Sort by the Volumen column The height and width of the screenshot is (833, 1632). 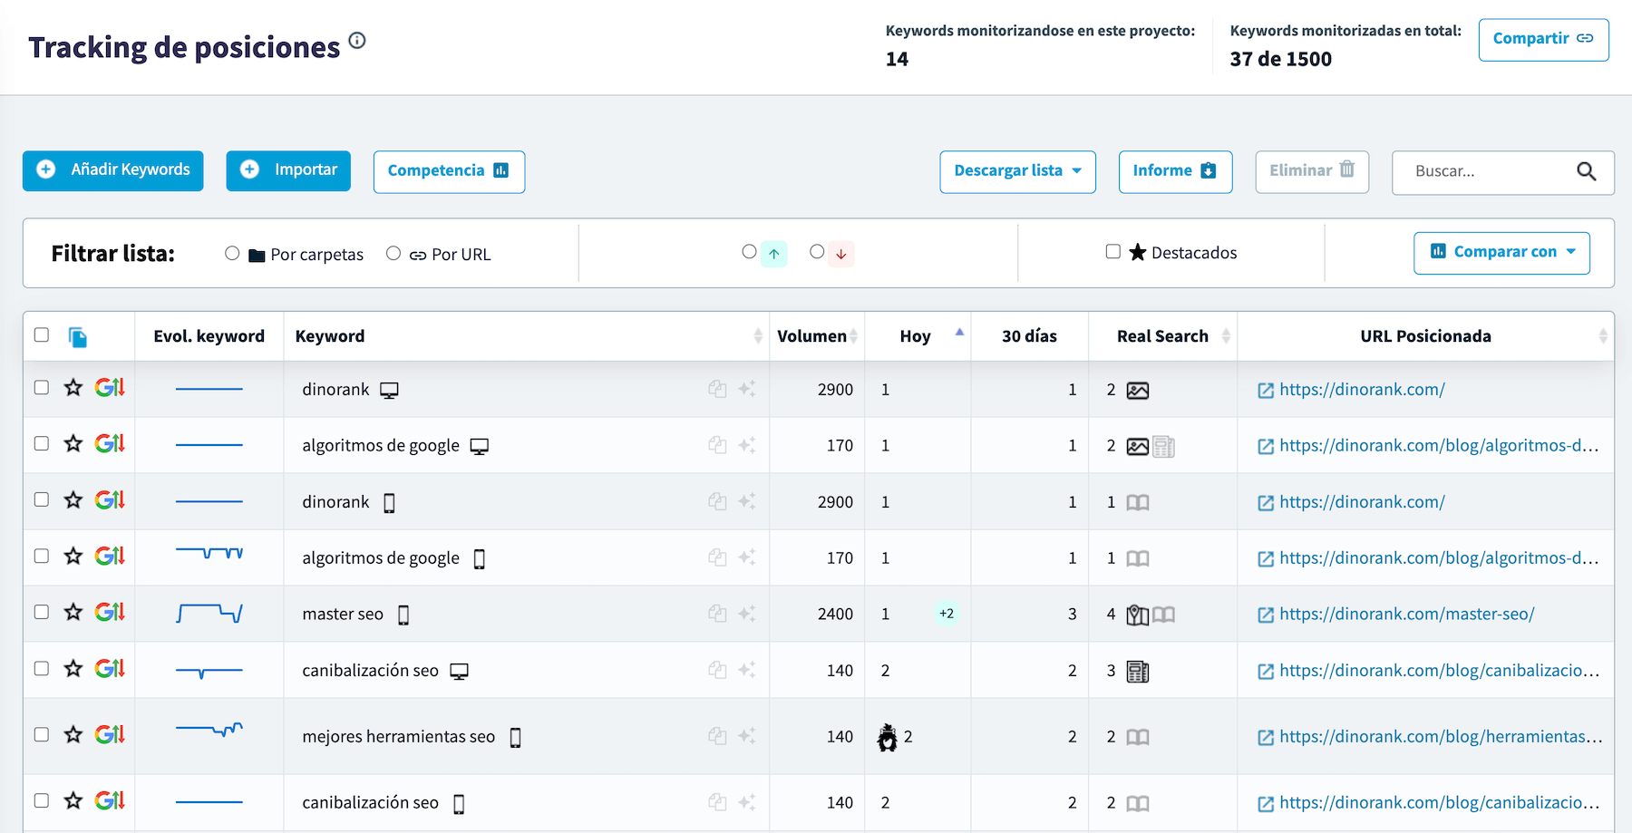click(817, 336)
